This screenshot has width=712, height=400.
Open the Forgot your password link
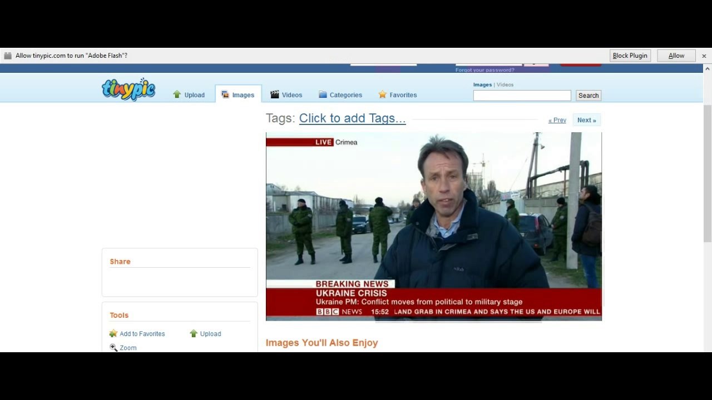coord(484,70)
